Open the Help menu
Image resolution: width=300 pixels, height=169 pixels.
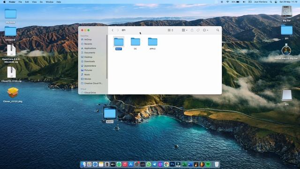coord(59,2)
